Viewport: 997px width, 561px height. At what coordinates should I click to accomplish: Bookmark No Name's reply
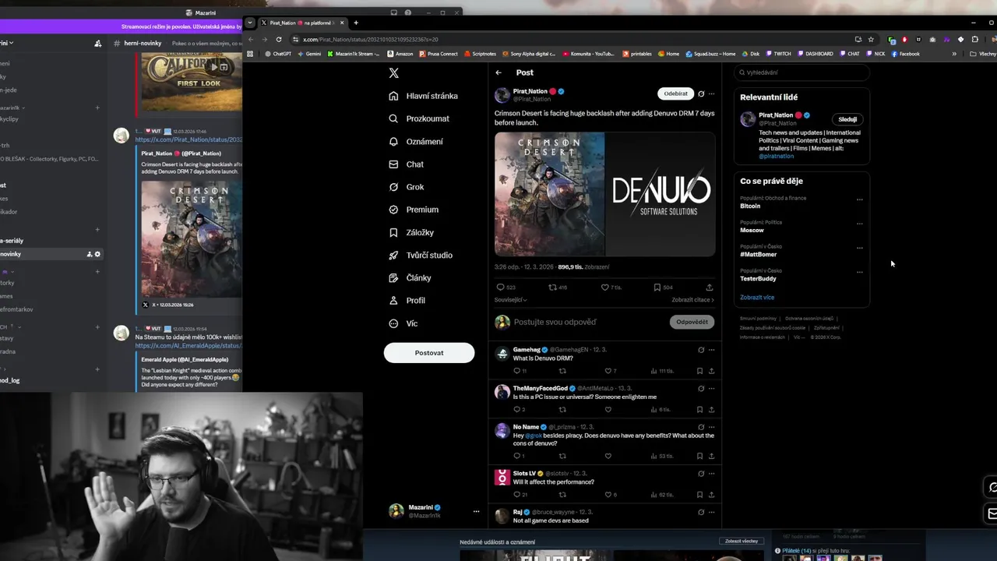(x=699, y=456)
